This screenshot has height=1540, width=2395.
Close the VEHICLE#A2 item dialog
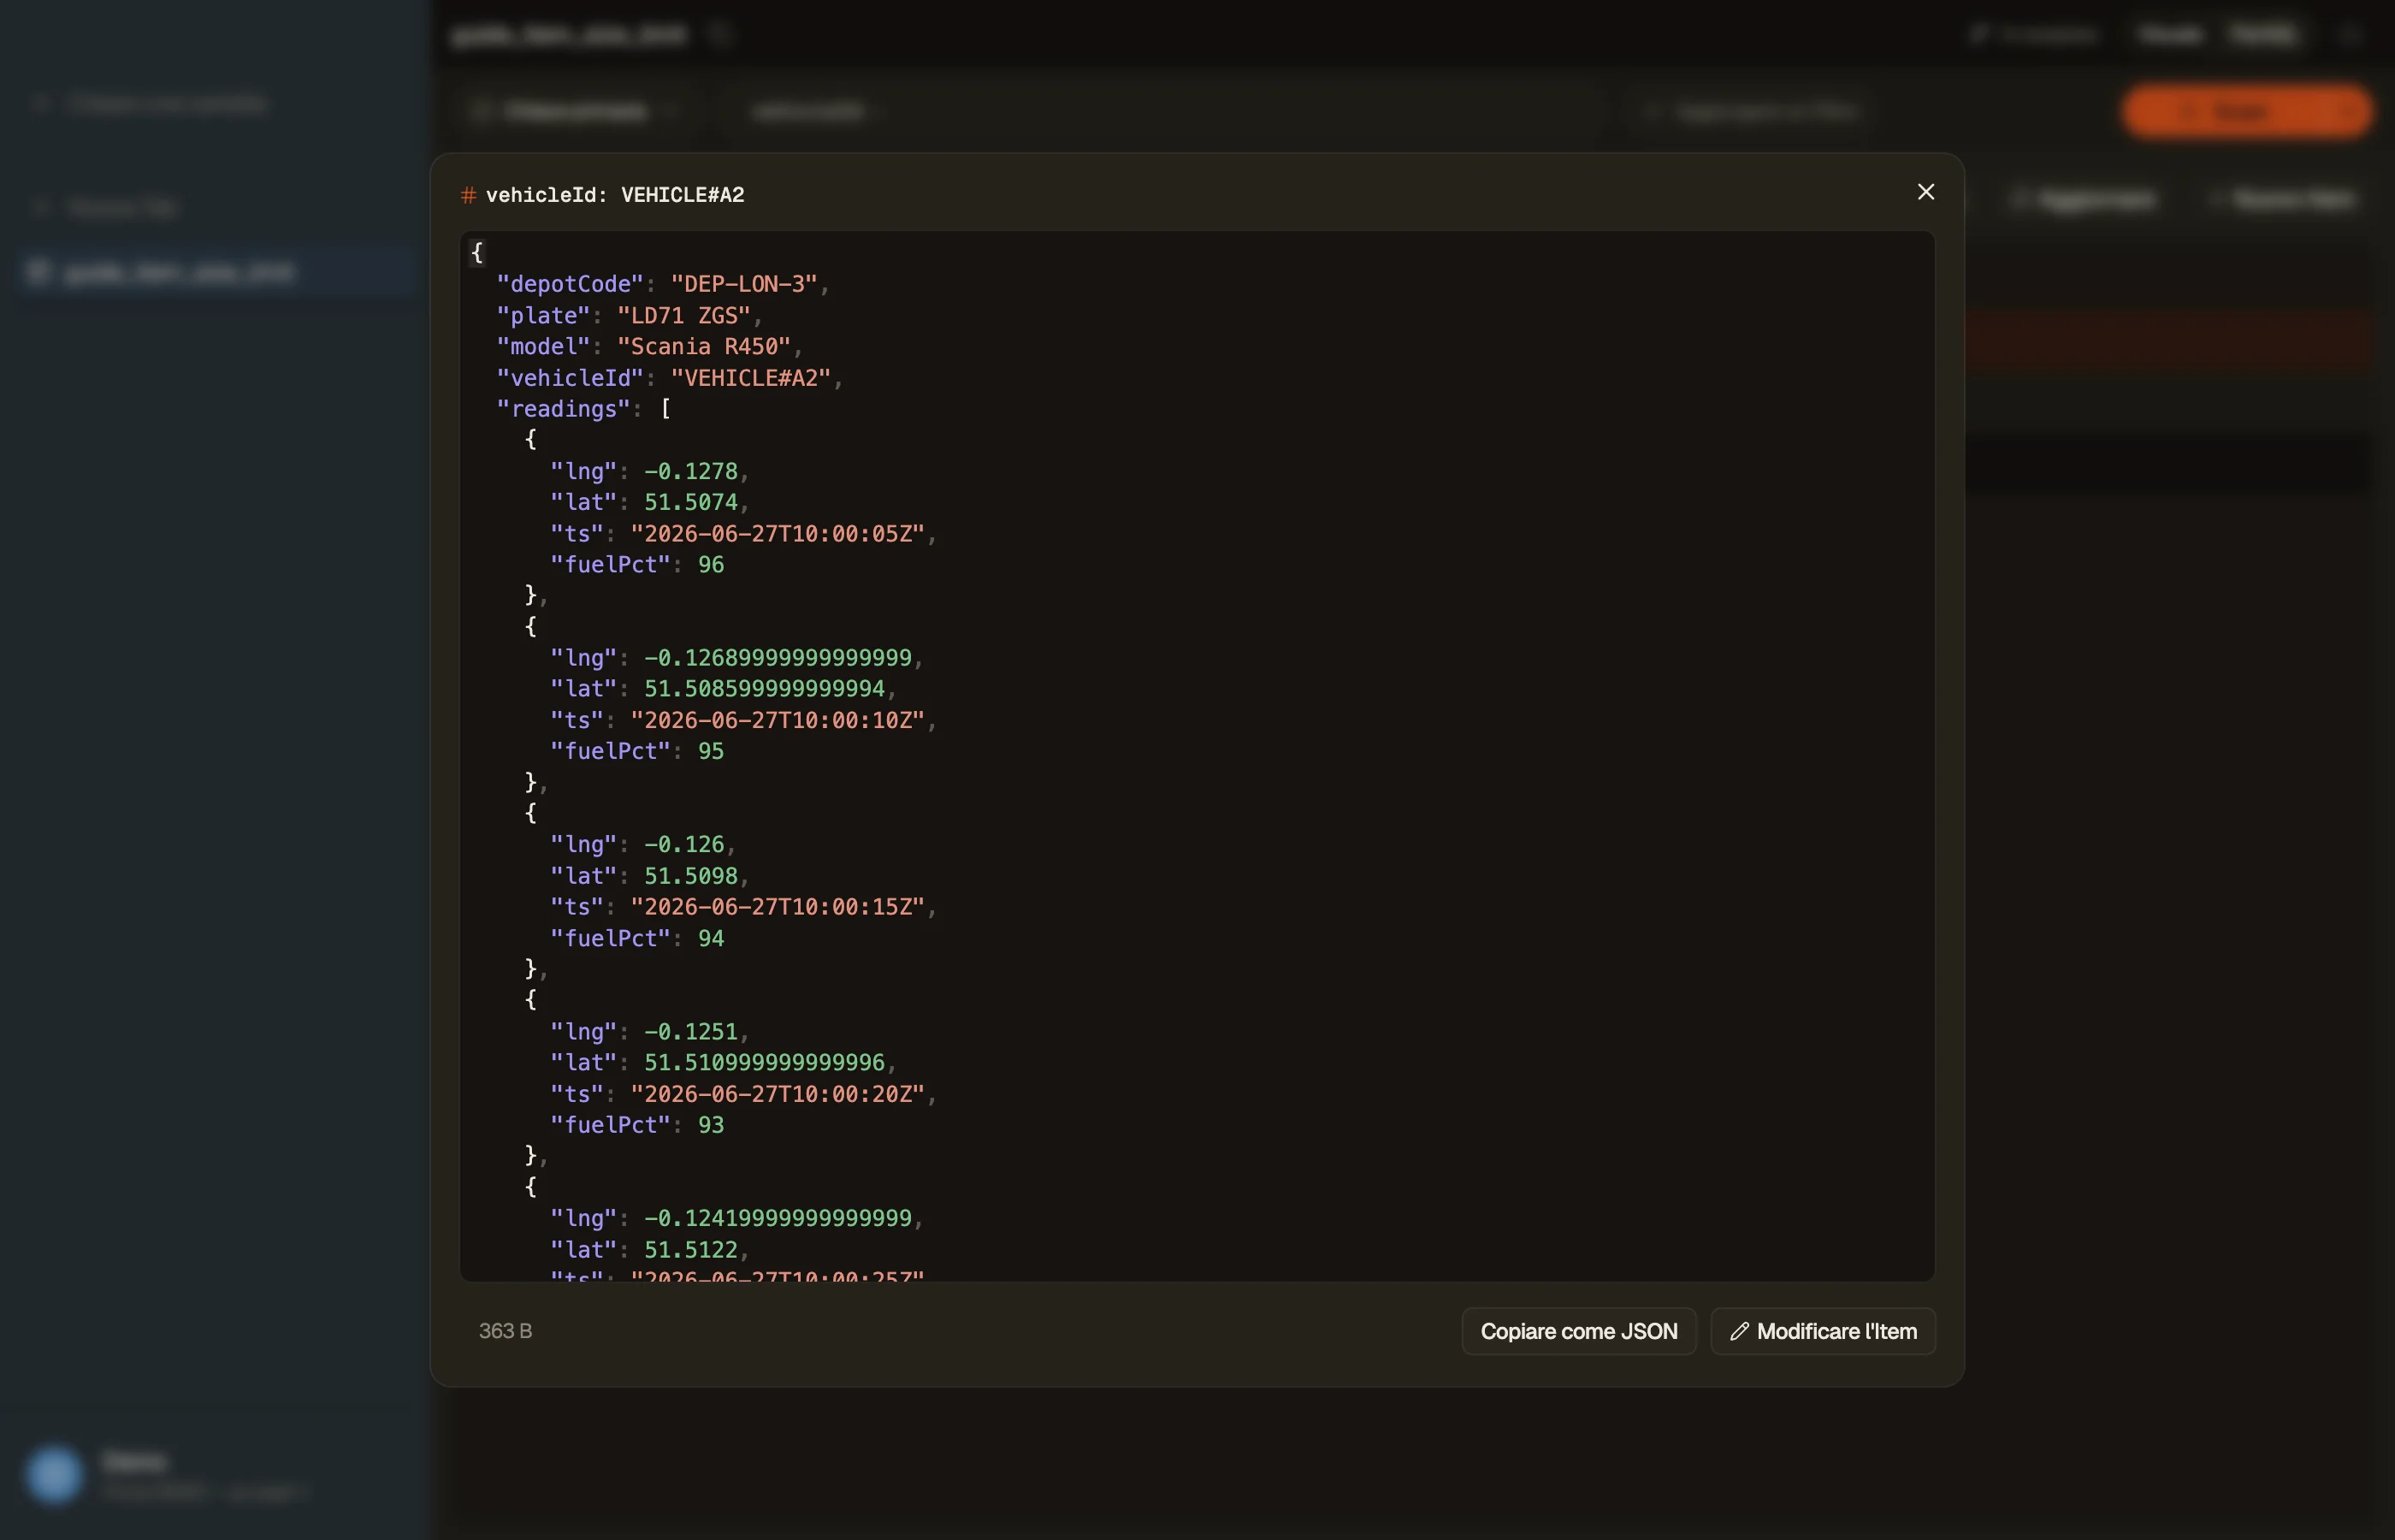click(x=1925, y=192)
